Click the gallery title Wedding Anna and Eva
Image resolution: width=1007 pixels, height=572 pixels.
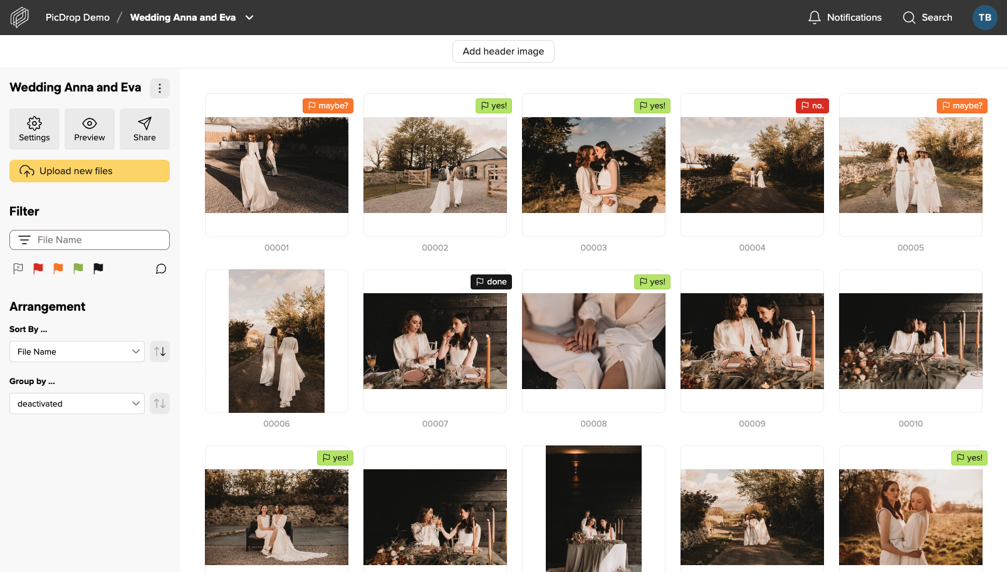tap(75, 88)
